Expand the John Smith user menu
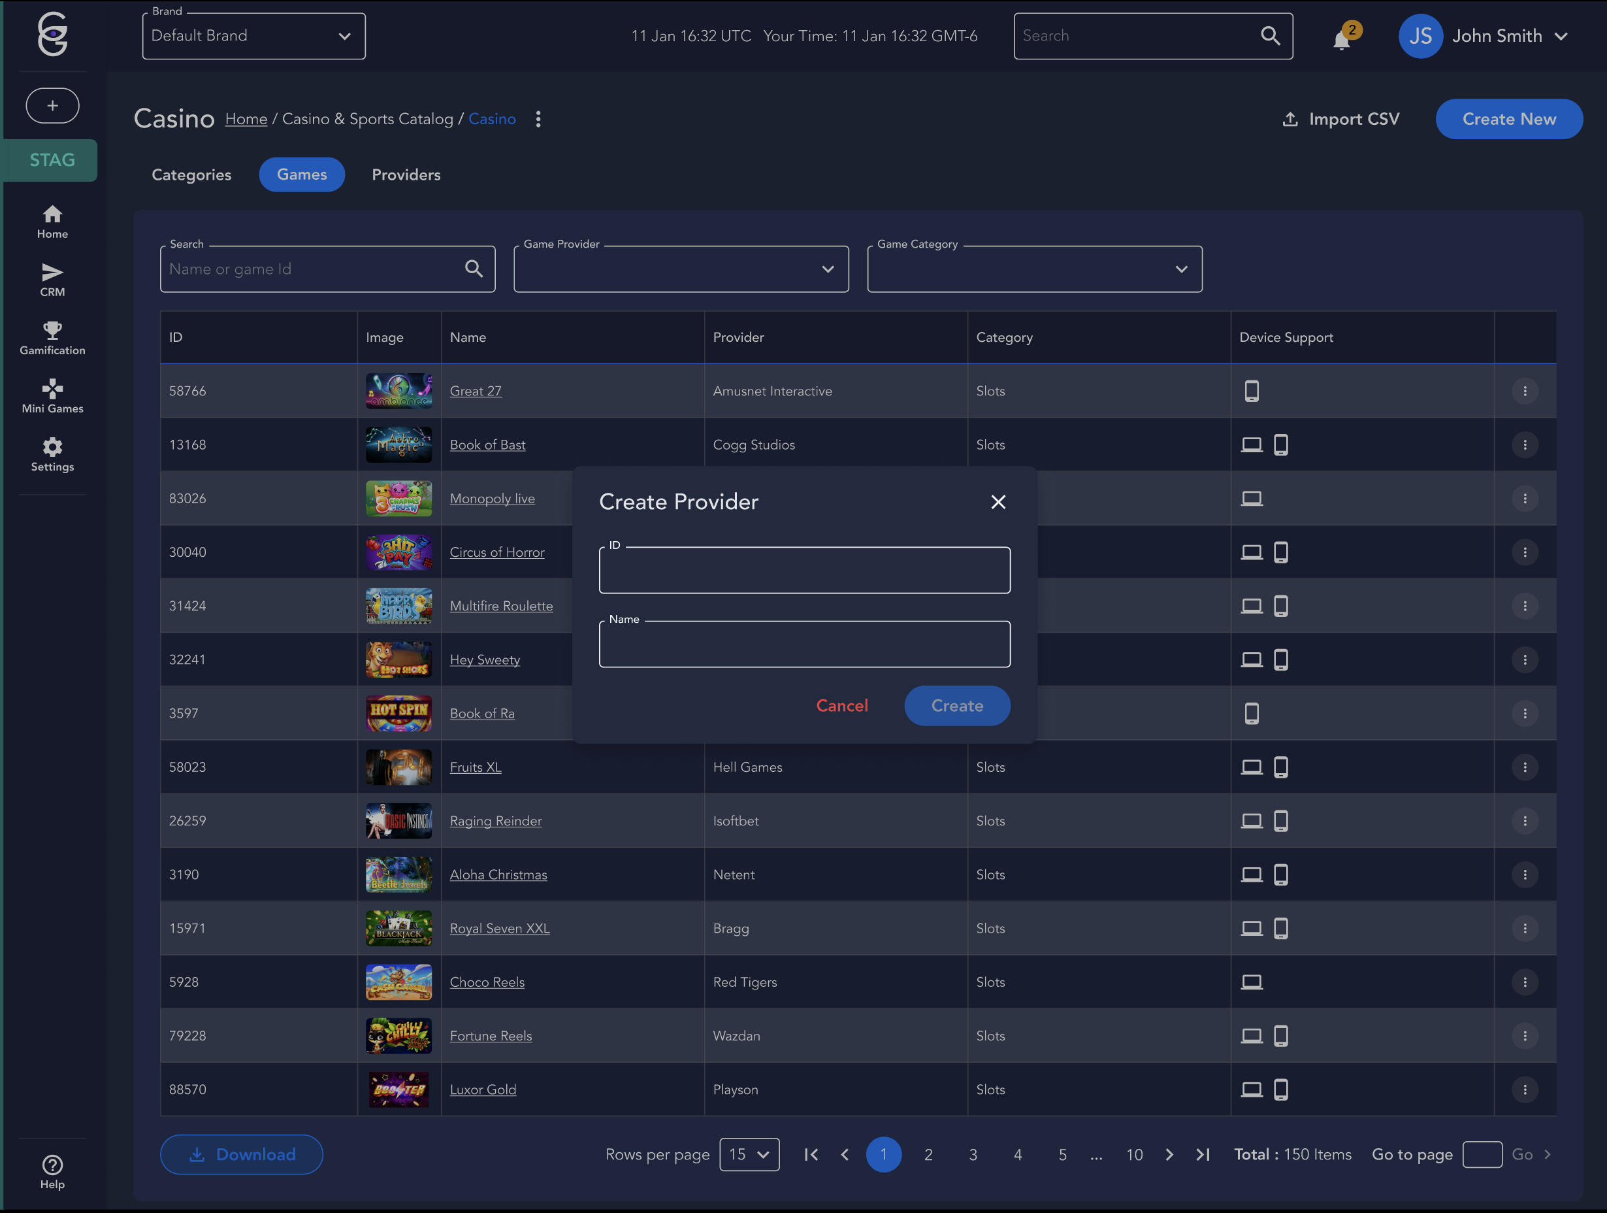 (x=1497, y=37)
